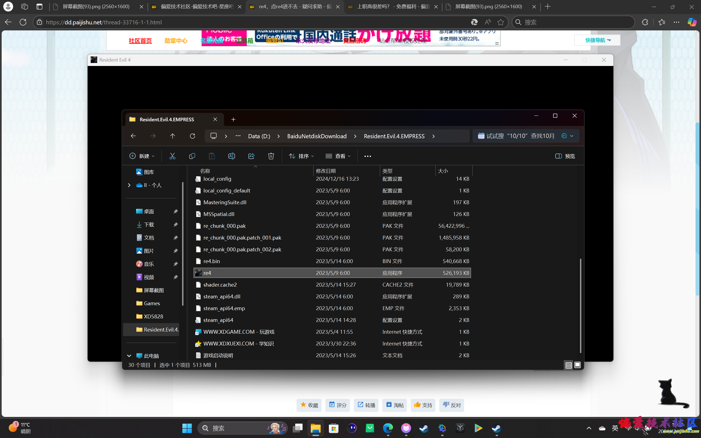Click the Paste clipboard icon in Explorer
Viewport: 701px width, 438px height.
click(x=212, y=156)
